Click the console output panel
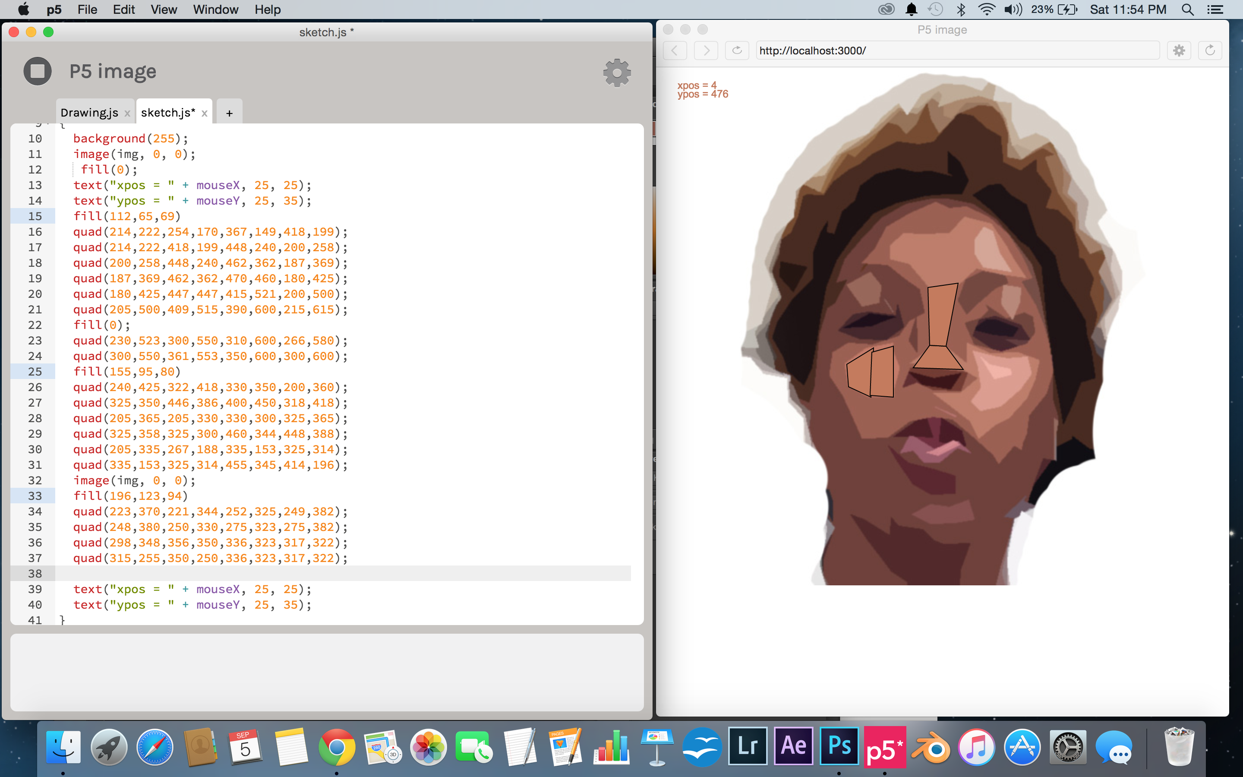Screen dimensions: 1243x777 pos(327,672)
